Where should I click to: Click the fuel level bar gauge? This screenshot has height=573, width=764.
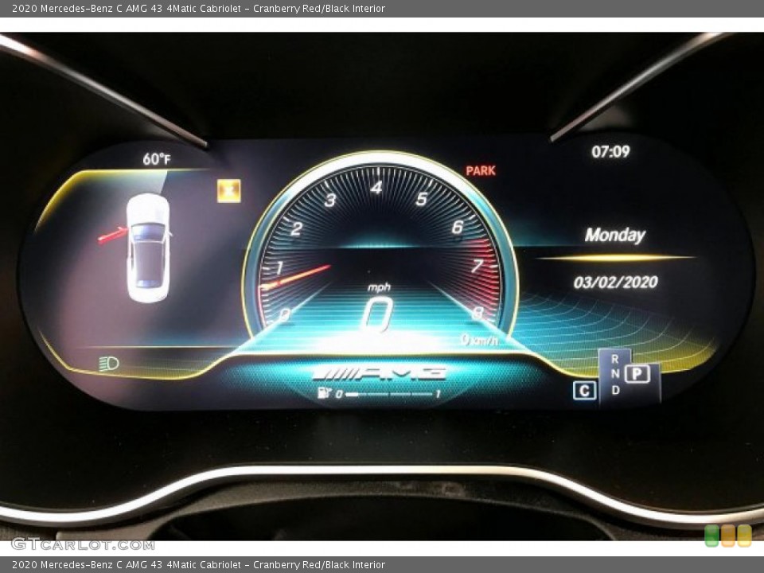389,394
